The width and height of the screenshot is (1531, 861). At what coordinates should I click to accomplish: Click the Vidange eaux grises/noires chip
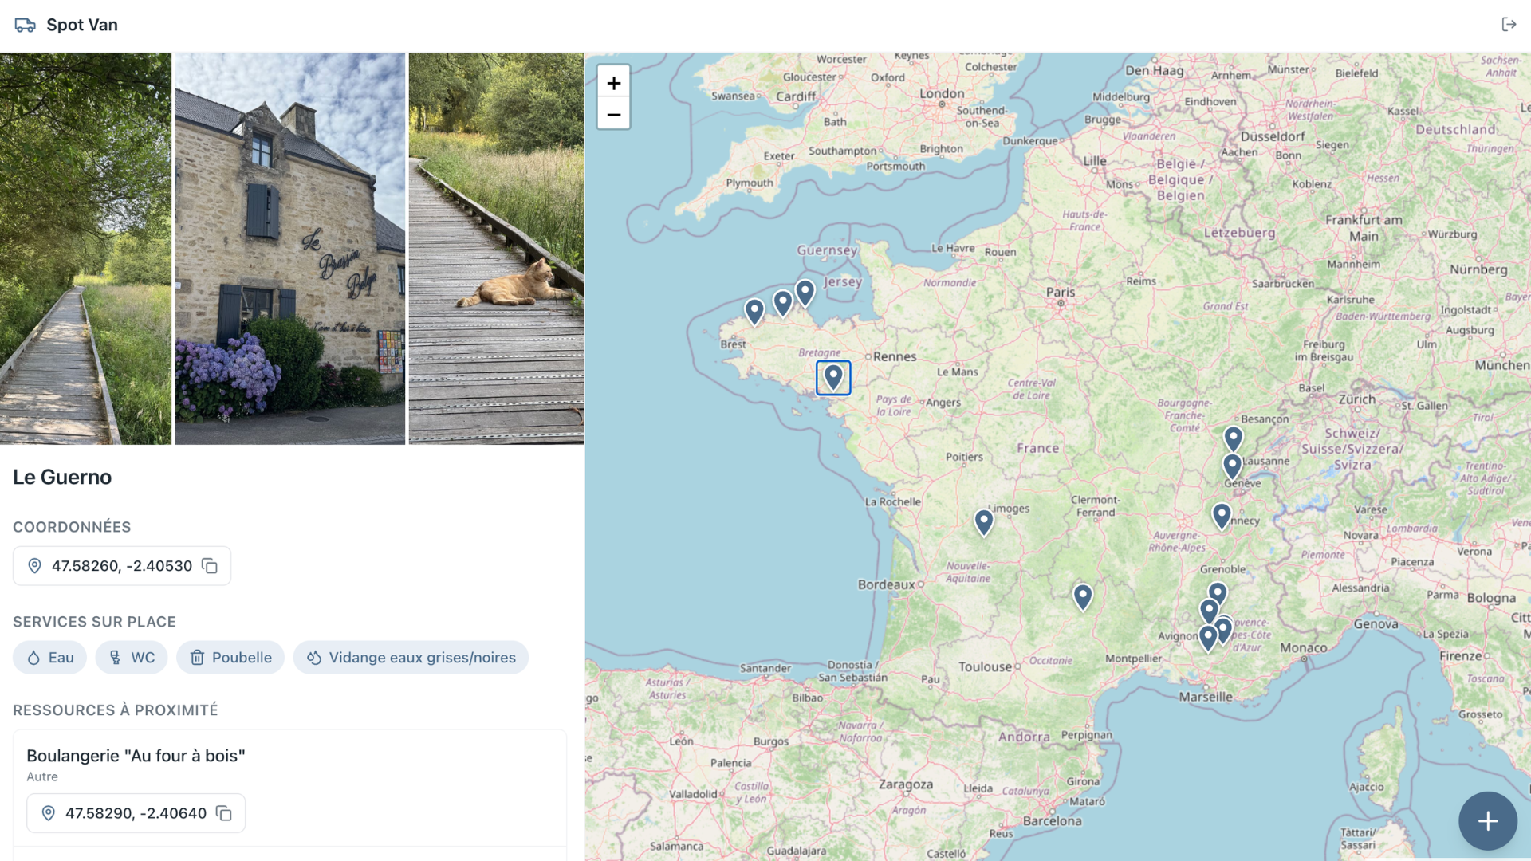coord(411,658)
